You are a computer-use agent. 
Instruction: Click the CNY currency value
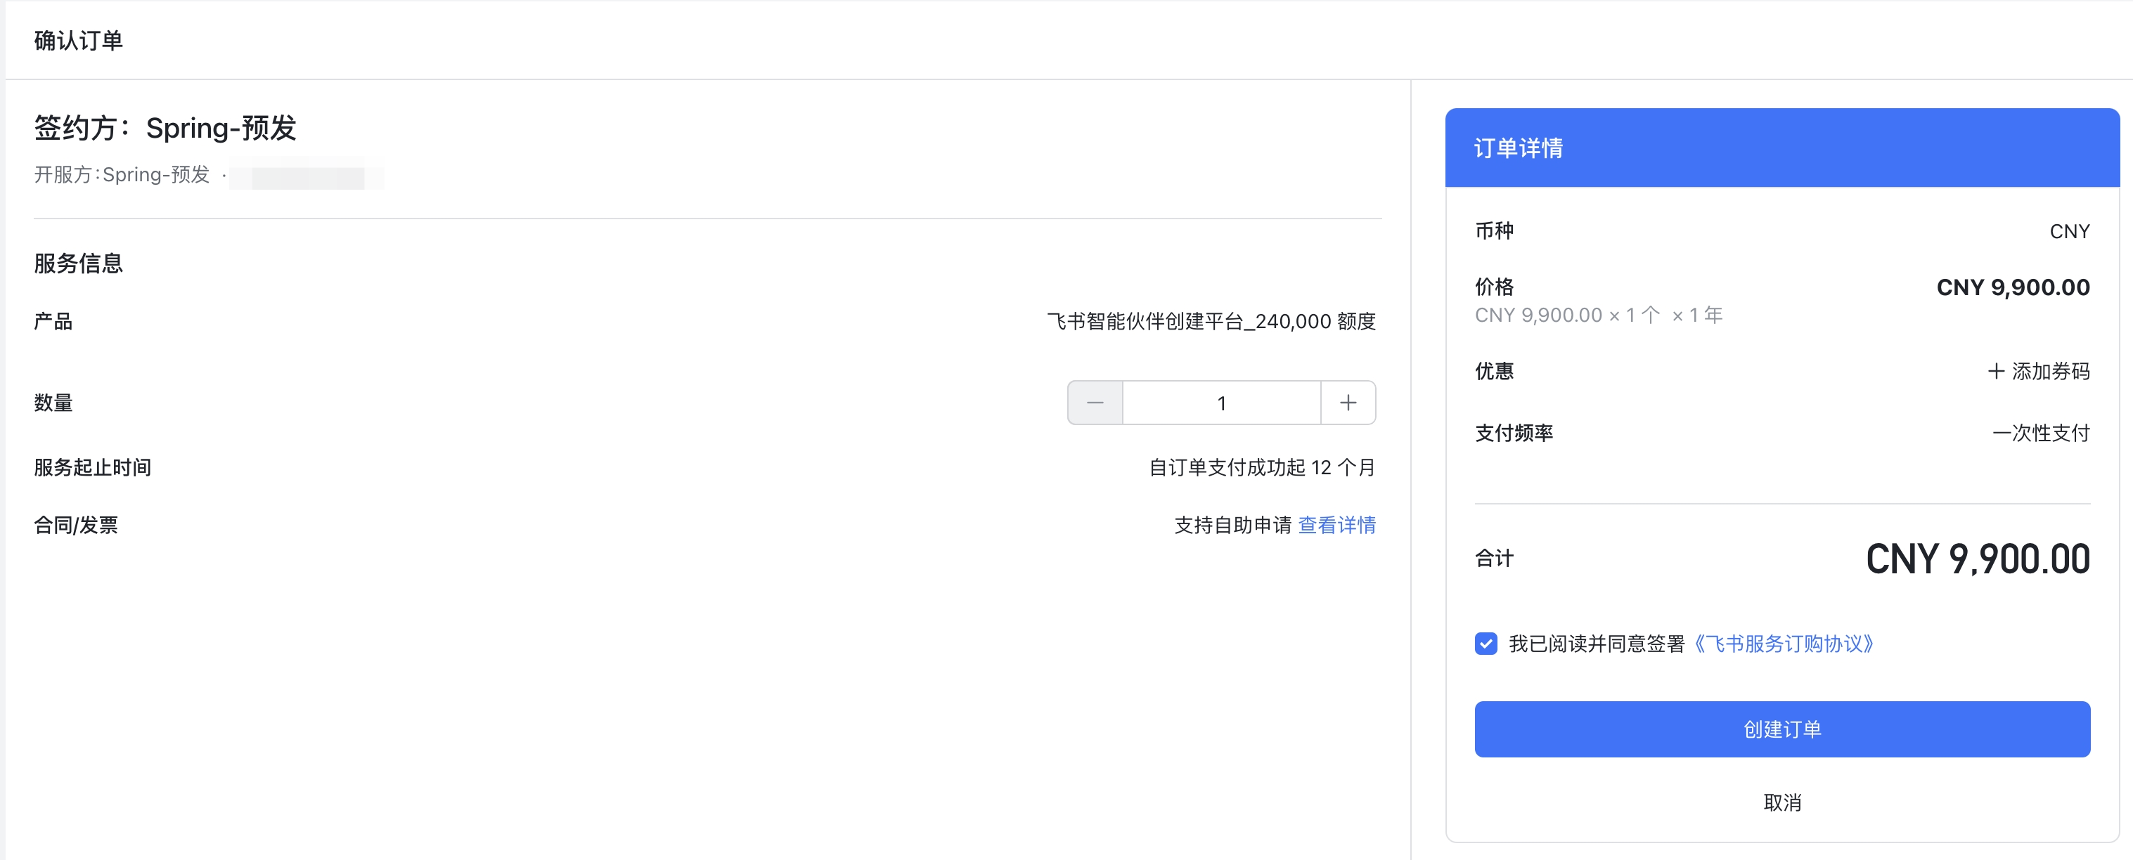2069,232
